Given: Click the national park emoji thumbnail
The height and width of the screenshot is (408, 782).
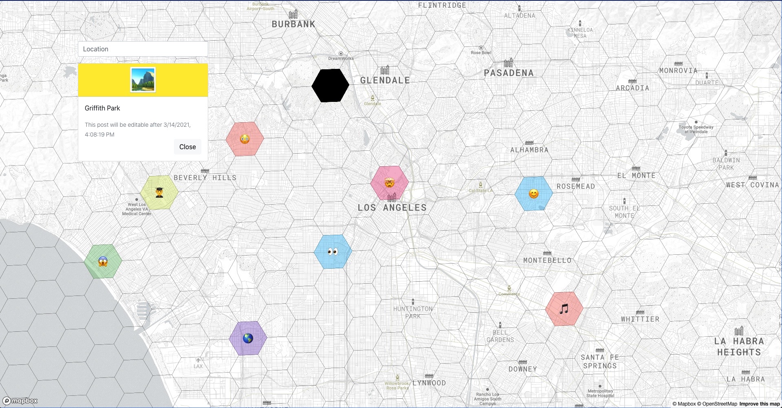Looking at the screenshot, I should (x=143, y=80).
